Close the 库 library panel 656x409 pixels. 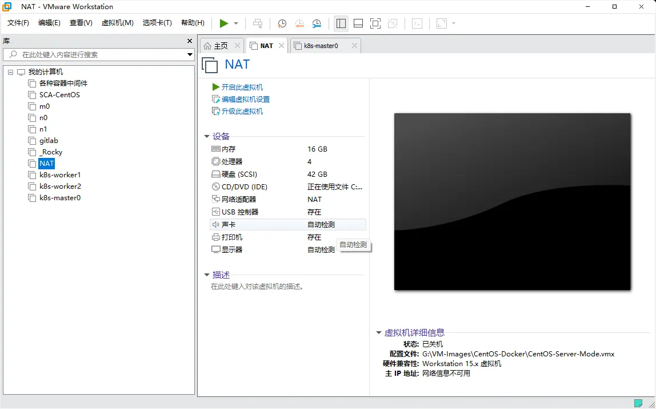tap(190, 41)
